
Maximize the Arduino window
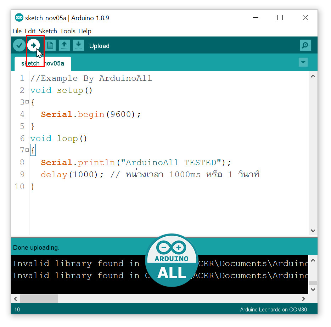point(280,17)
